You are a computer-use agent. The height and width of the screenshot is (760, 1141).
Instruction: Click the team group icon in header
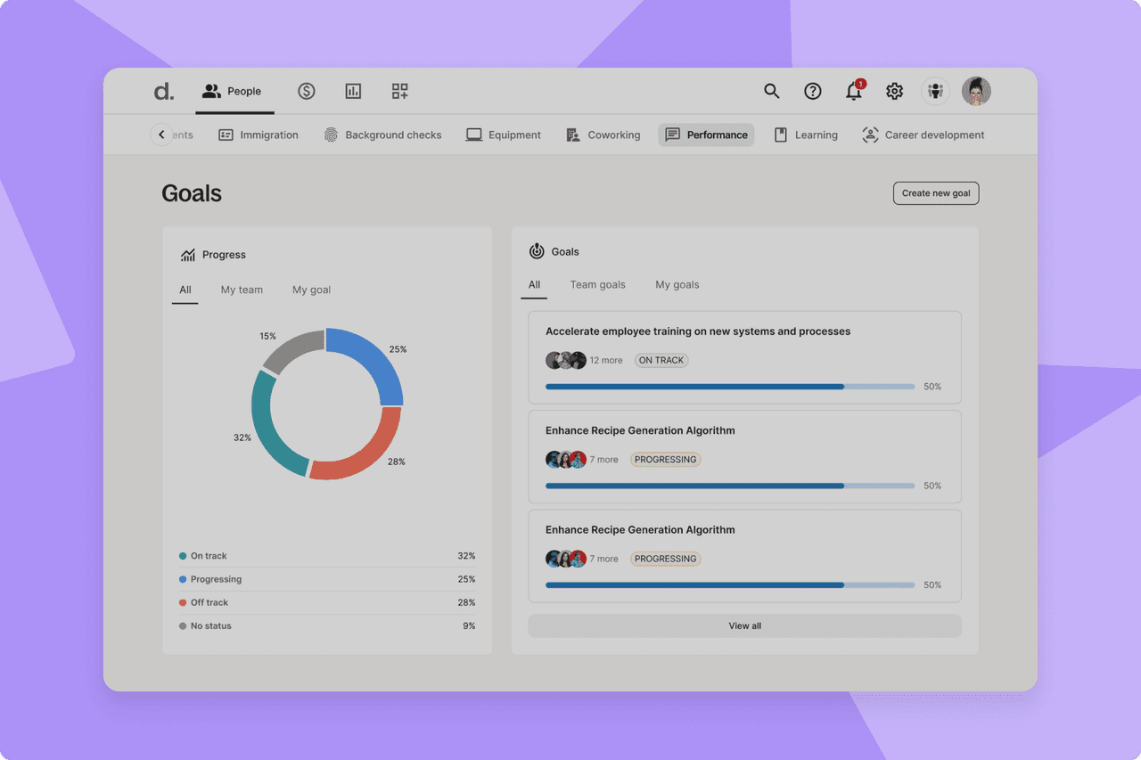tap(935, 91)
